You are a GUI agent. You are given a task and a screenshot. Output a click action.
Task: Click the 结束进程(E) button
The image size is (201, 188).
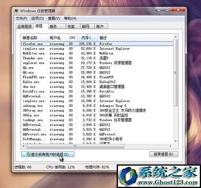(x=164, y=154)
